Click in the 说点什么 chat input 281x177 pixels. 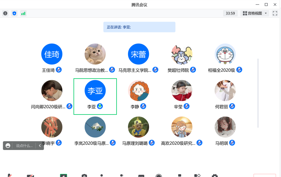(24, 146)
